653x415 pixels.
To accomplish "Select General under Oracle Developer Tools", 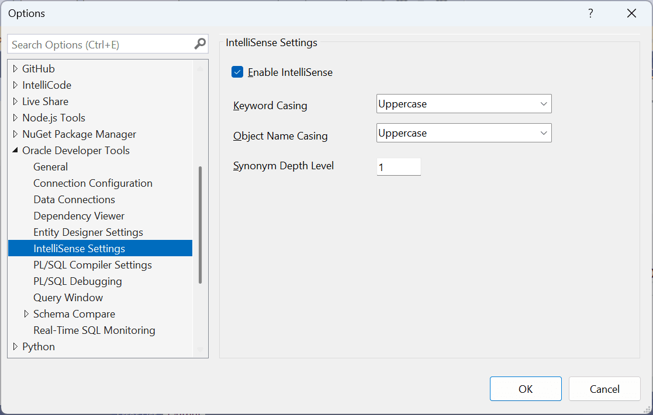I will point(50,166).
